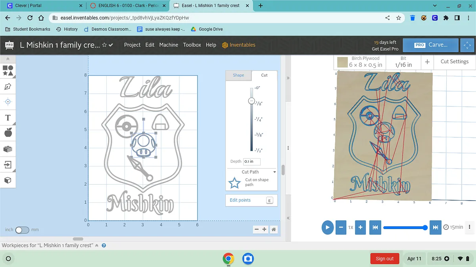Click the home view reset icon
The height and width of the screenshot is (267, 476).
273,229
